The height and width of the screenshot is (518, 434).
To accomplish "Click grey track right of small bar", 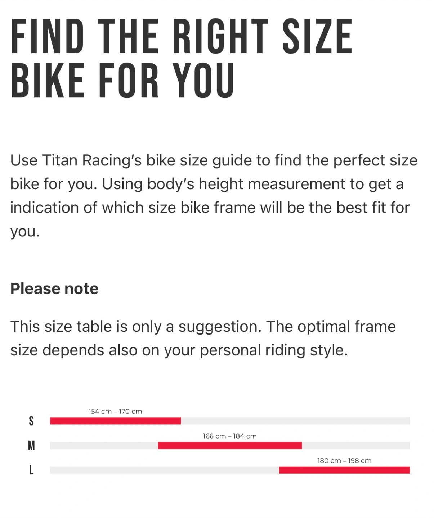I will 295,421.
